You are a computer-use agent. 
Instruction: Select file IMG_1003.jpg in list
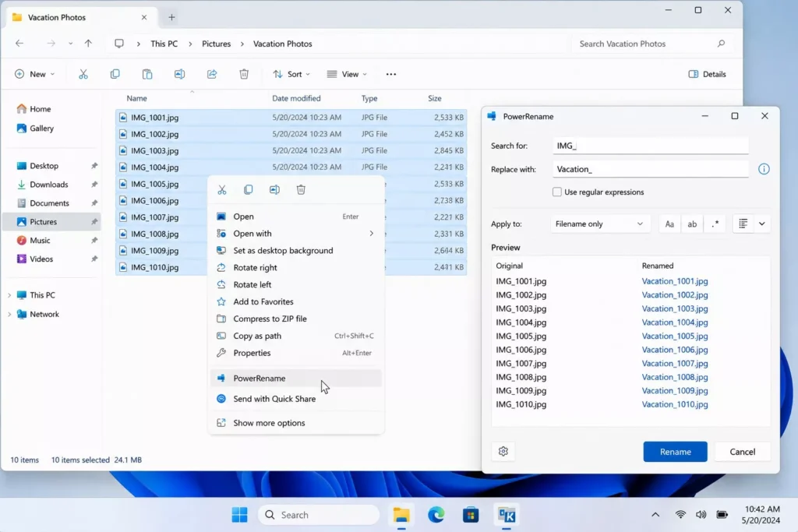tap(291, 150)
